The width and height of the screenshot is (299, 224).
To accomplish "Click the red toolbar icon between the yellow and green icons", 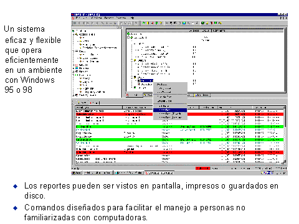I will (x=153, y=23).
